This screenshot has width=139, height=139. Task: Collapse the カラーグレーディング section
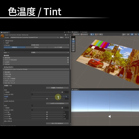(x=36, y=83)
